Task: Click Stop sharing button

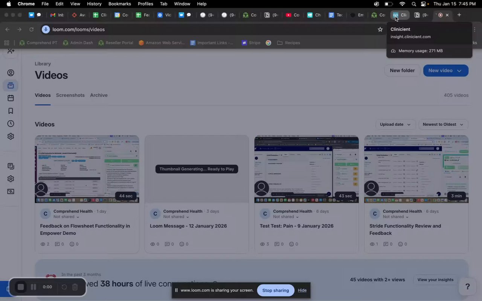Action: pos(276,290)
